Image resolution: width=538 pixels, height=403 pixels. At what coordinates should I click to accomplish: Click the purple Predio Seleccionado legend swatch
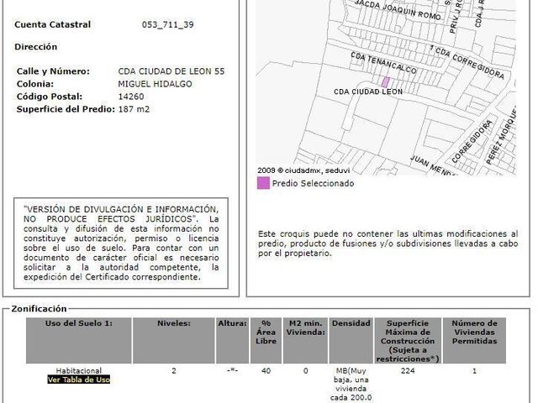click(263, 183)
